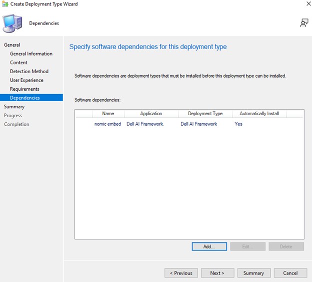The width and height of the screenshot is (312, 282).
Task: Go to the Content step
Action: point(18,63)
